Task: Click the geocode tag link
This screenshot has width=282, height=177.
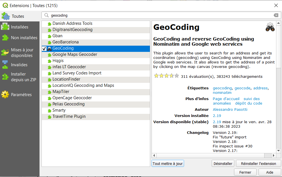Action: pyautogui.click(x=242, y=88)
